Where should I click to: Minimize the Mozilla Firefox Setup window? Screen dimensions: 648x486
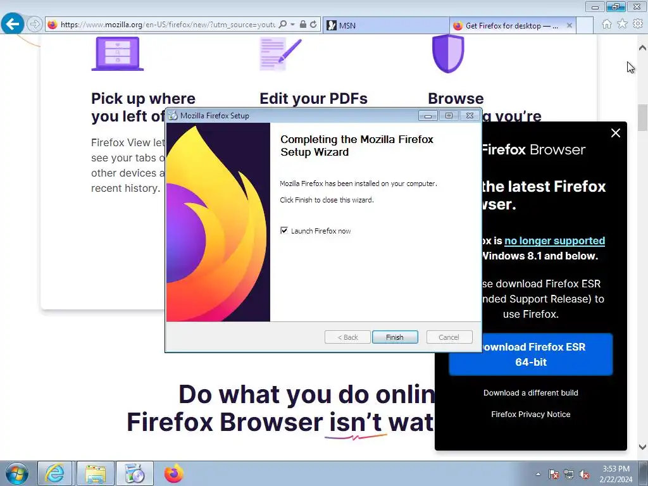pyautogui.click(x=428, y=116)
